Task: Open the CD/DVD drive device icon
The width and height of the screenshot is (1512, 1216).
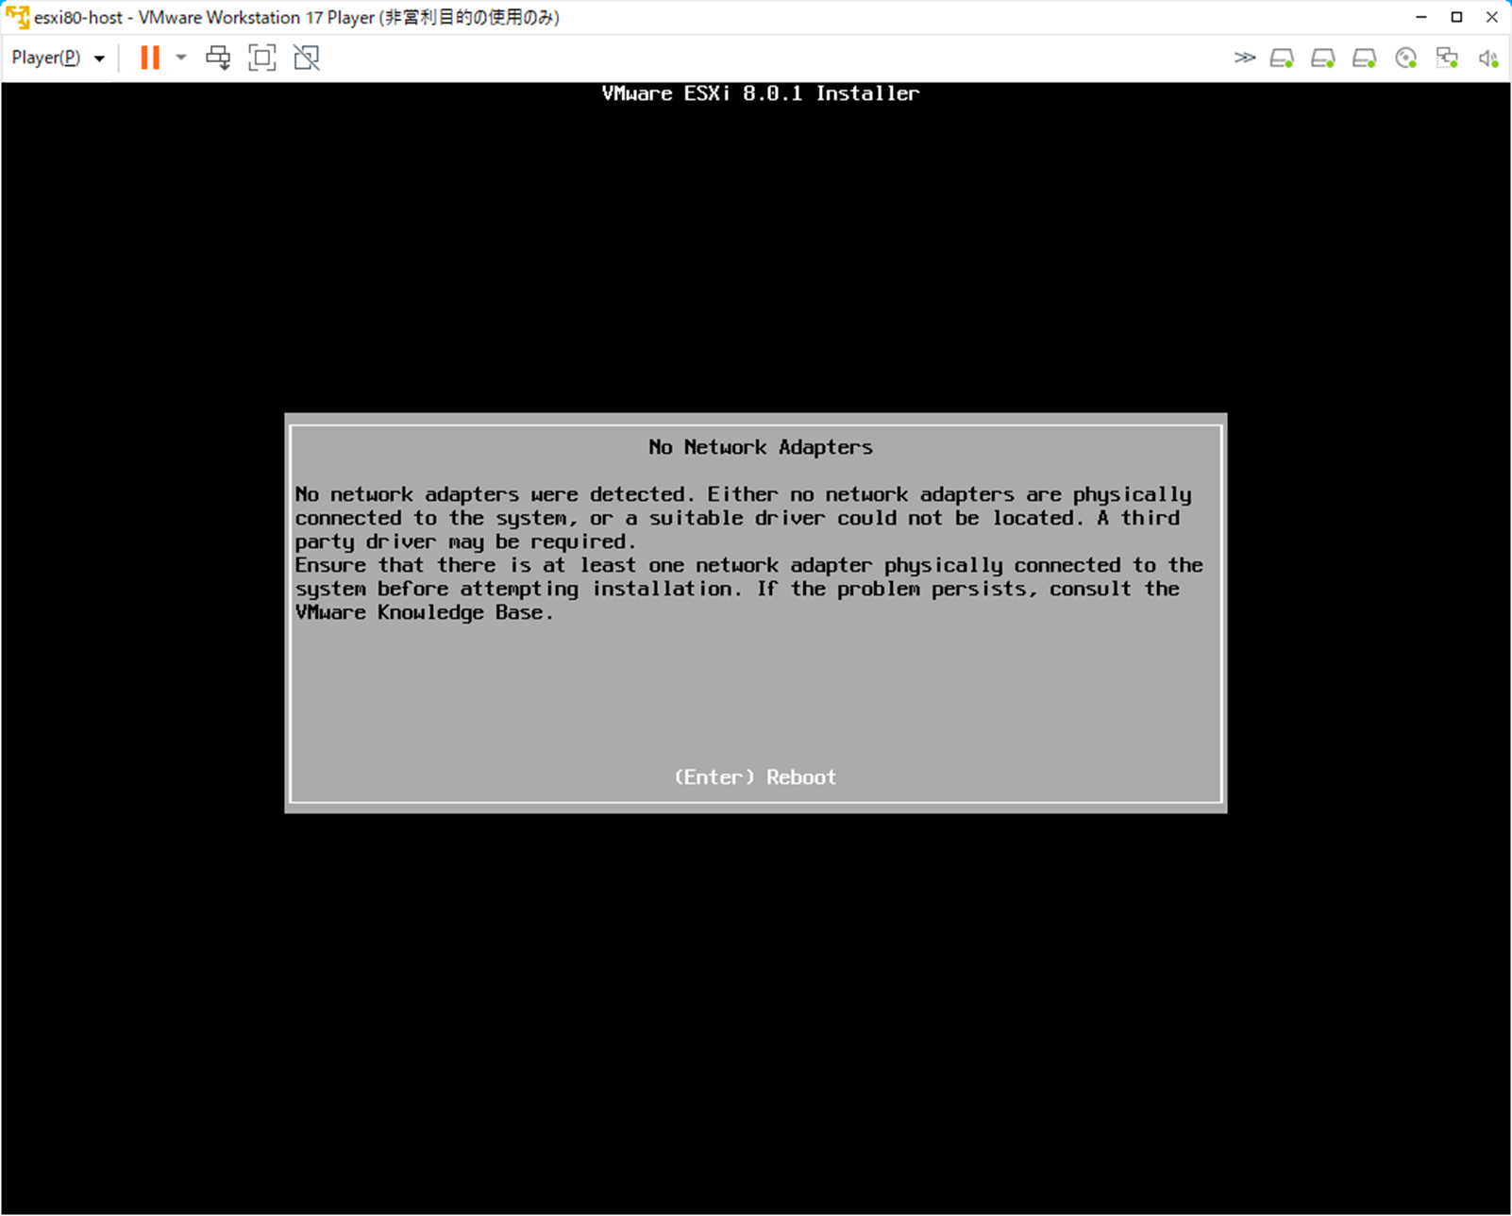Action: (x=1406, y=58)
